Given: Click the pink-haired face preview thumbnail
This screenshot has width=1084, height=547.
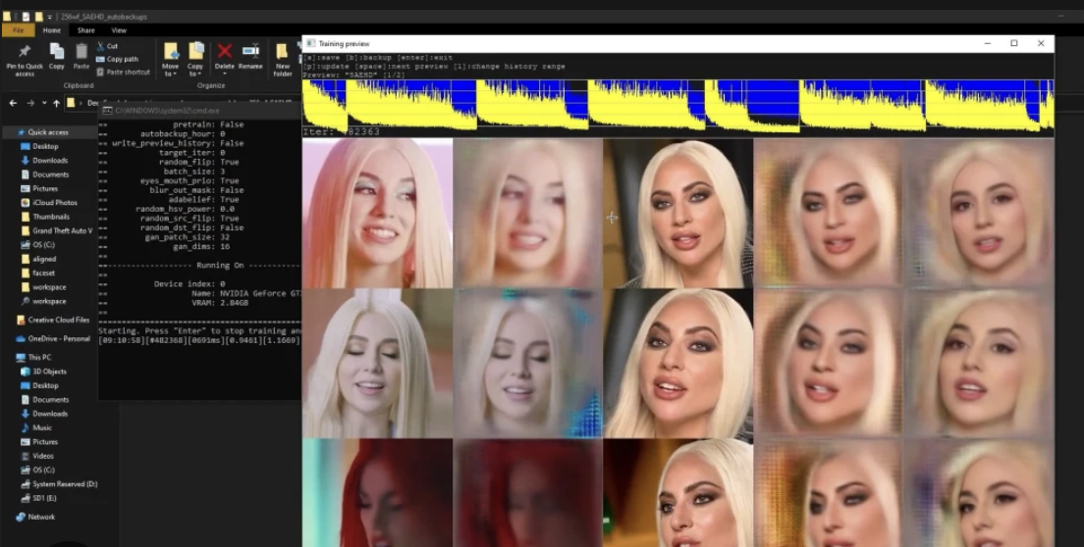Looking at the screenshot, I should pos(377,213).
